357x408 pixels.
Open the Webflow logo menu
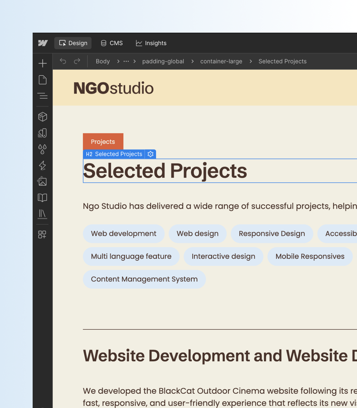[43, 43]
